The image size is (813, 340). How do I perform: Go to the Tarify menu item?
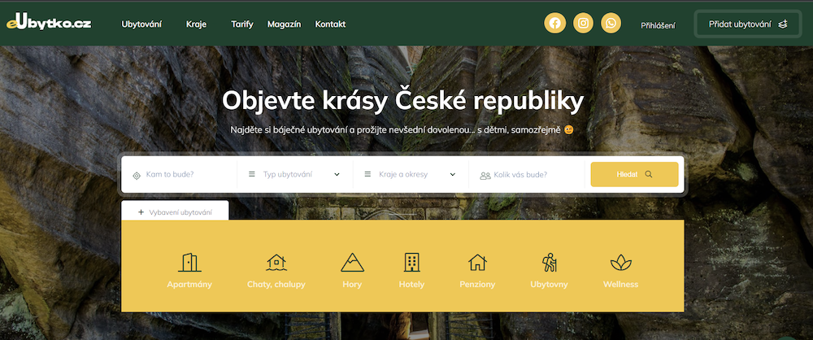[x=241, y=24]
